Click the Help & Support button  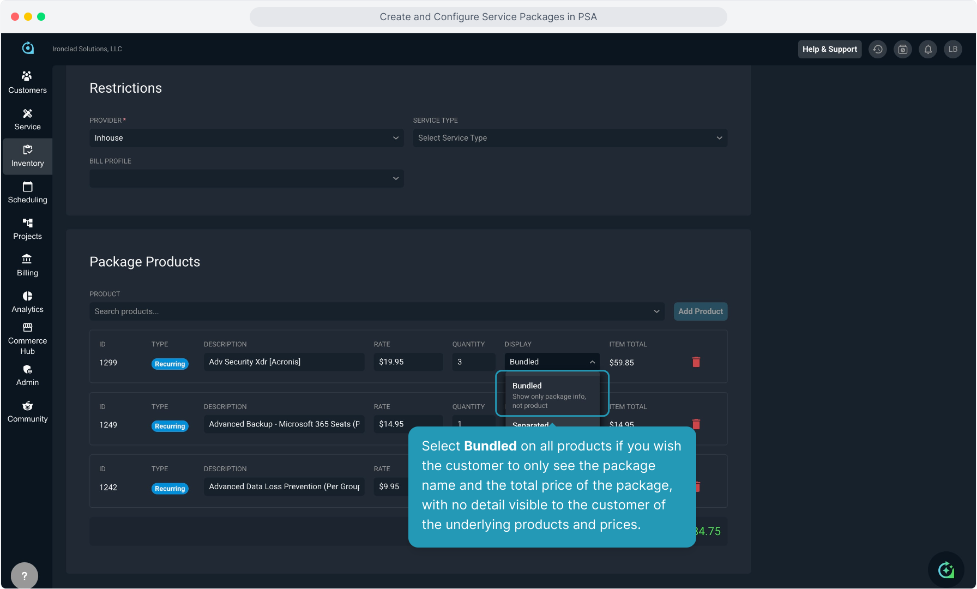[x=829, y=49]
